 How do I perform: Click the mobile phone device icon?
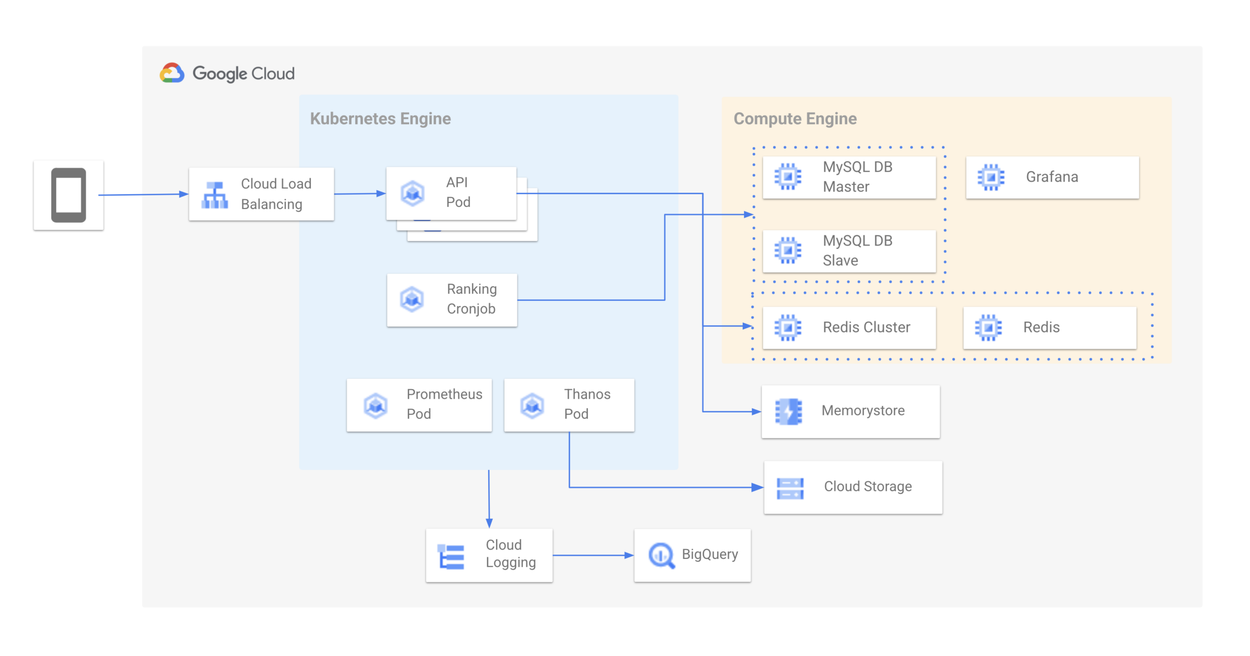pyautogui.click(x=68, y=195)
